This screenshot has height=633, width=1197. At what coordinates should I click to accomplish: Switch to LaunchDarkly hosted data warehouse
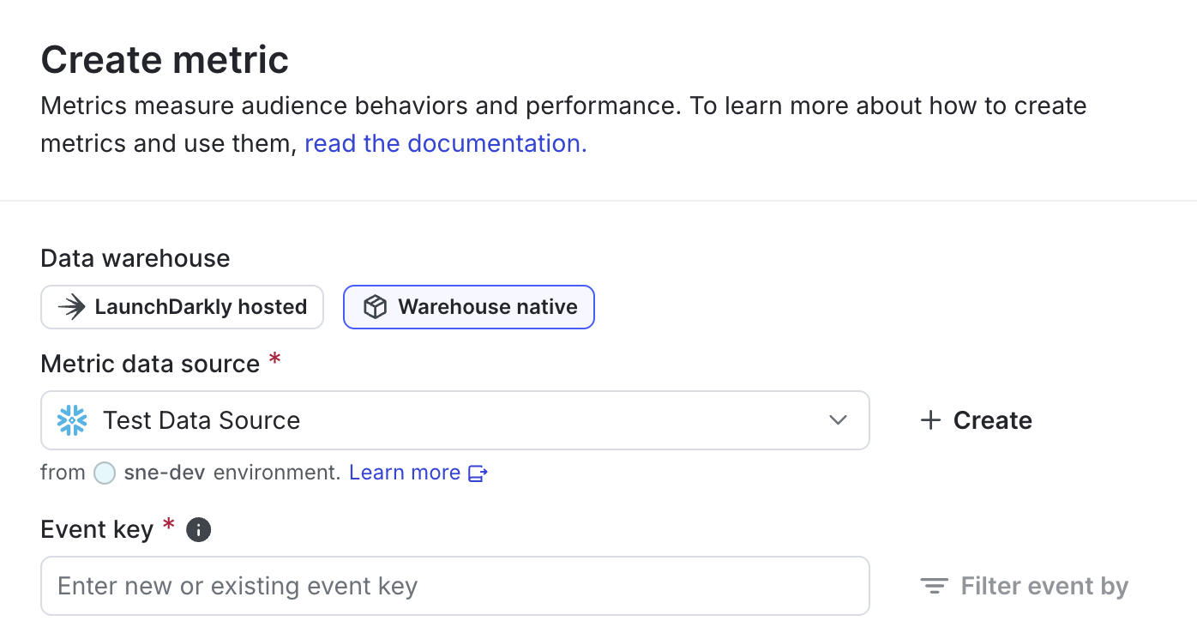coord(182,306)
